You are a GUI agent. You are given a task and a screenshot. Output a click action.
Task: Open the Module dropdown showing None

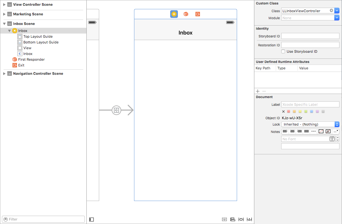click(x=336, y=18)
